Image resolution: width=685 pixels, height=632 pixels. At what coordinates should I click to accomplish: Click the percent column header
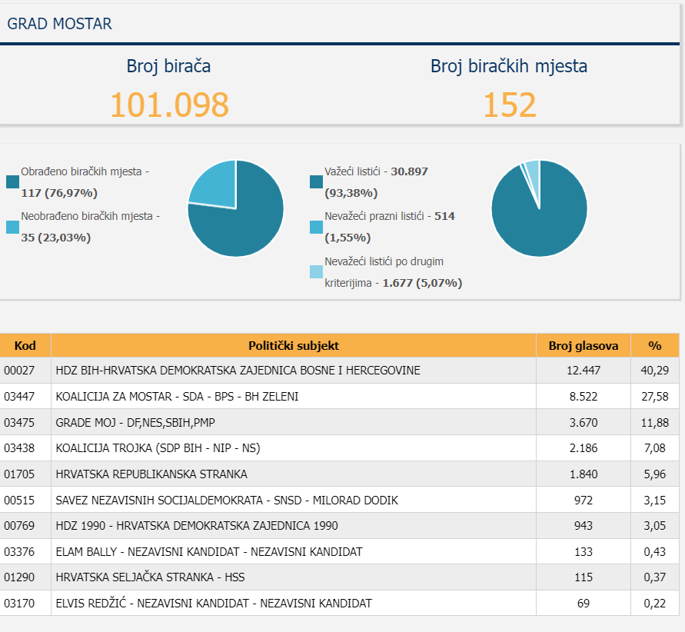click(655, 345)
